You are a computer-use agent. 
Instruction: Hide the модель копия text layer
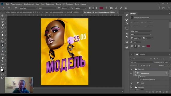pyautogui.click(x=131, y=73)
